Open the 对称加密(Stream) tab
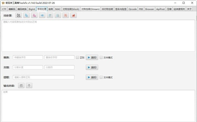 point(90,9)
